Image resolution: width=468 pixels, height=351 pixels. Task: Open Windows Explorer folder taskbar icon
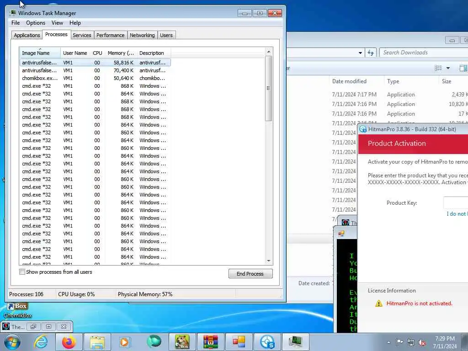97,342
